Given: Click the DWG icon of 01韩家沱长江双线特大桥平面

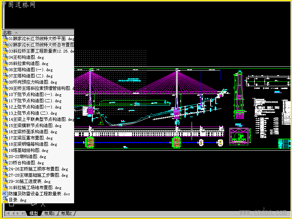Looking at the screenshot, I should [x=5, y=39].
